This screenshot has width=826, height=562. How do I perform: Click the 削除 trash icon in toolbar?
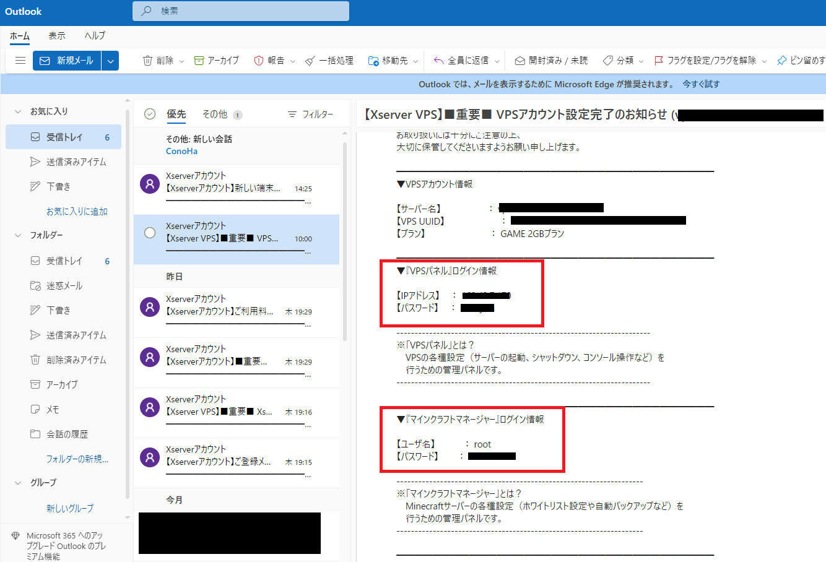[x=147, y=61]
